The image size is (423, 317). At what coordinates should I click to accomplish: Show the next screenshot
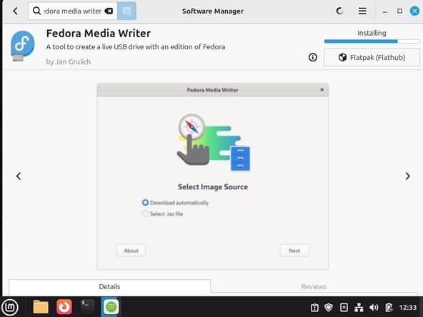pyautogui.click(x=407, y=176)
